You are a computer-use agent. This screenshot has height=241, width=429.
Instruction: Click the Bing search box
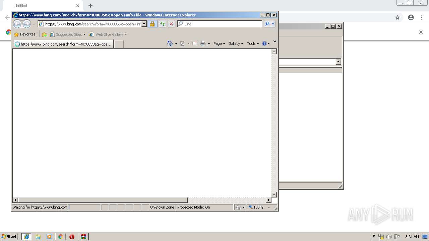coord(220,24)
